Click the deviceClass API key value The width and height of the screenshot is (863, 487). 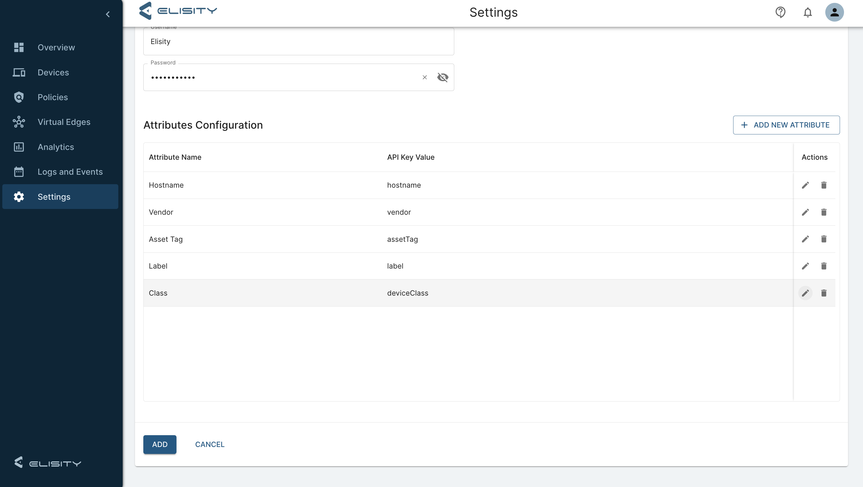coord(408,293)
